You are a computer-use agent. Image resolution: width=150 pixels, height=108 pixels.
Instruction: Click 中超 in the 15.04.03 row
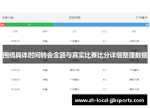(x=45, y=80)
